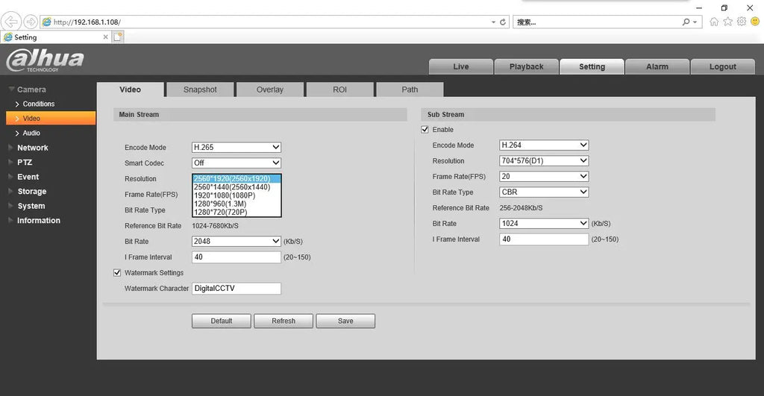The width and height of the screenshot is (764, 396).
Task: Switch to the Snapshot tab
Action: [200, 89]
